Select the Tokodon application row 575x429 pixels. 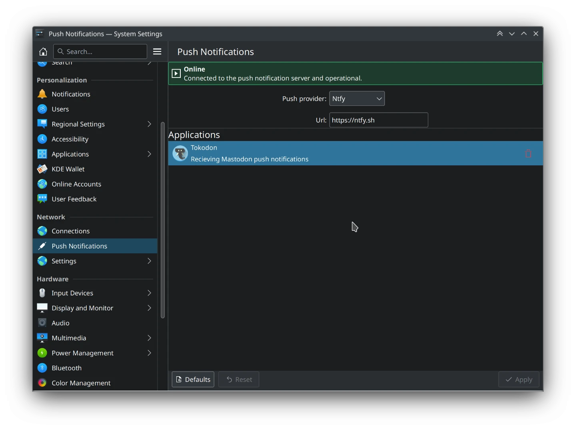coord(355,153)
